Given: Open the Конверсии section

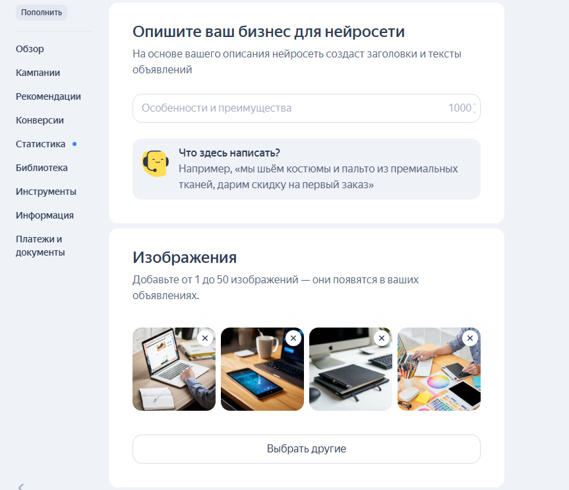Looking at the screenshot, I should coord(40,120).
